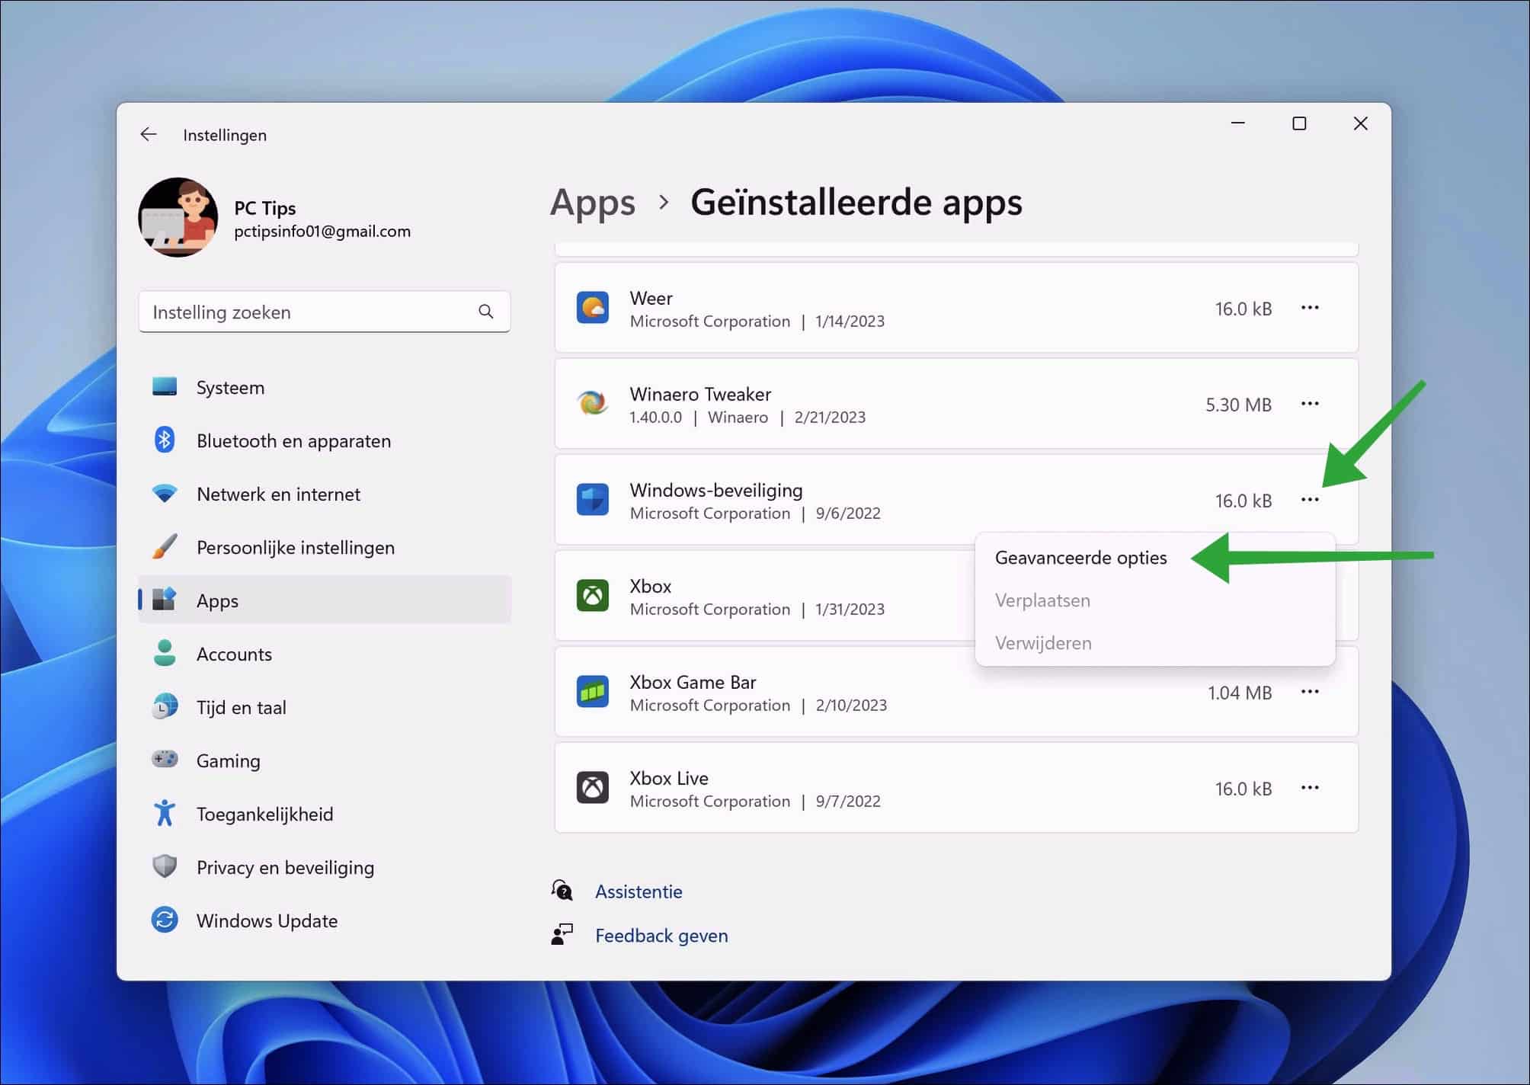Click the Toegankelijkheid accessibility icon
The height and width of the screenshot is (1085, 1530).
click(x=165, y=814)
